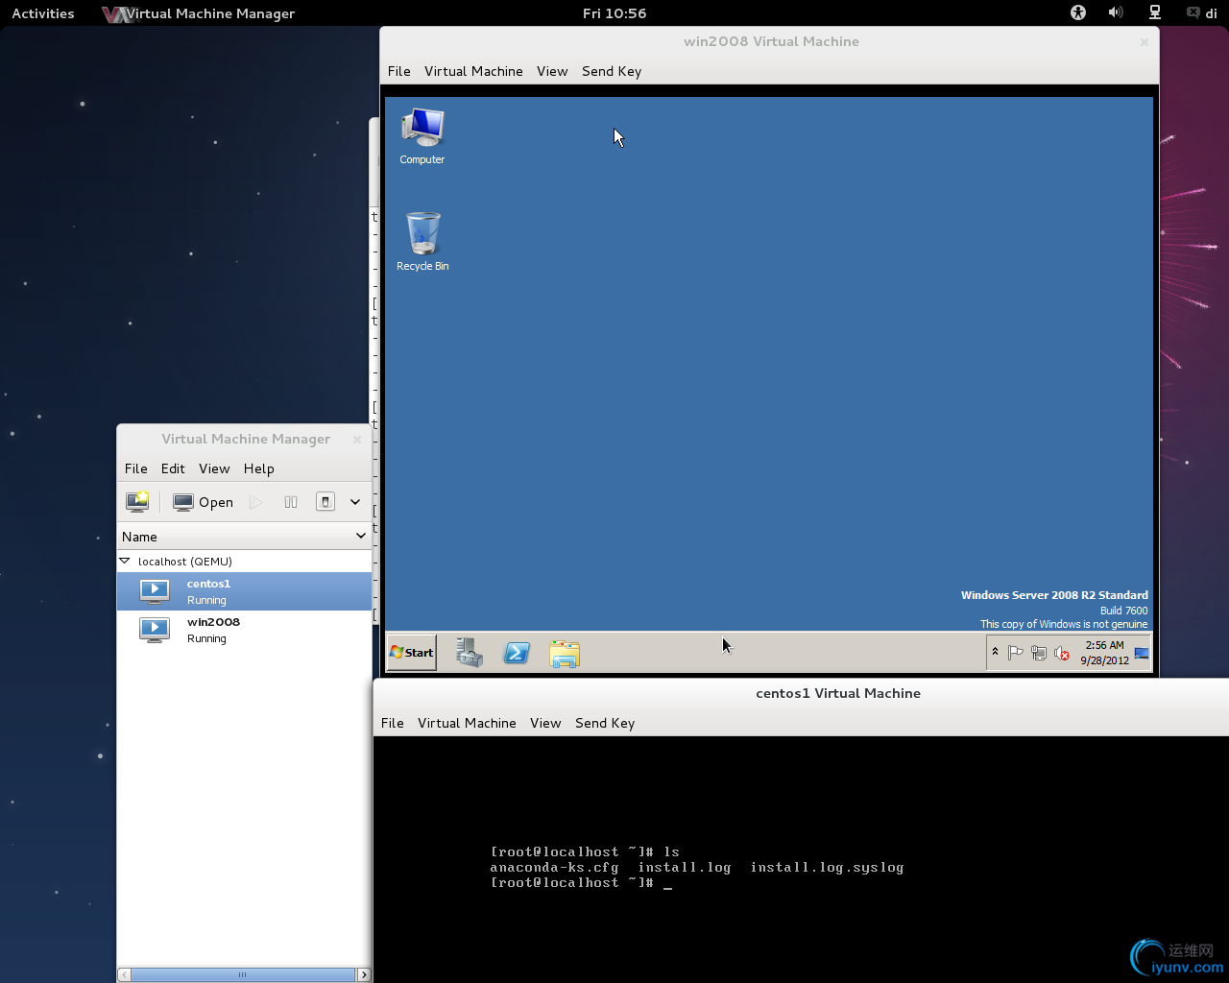Image resolution: width=1229 pixels, height=983 pixels.
Task: Launch PowerShell from the Windows taskbar
Action: click(517, 653)
